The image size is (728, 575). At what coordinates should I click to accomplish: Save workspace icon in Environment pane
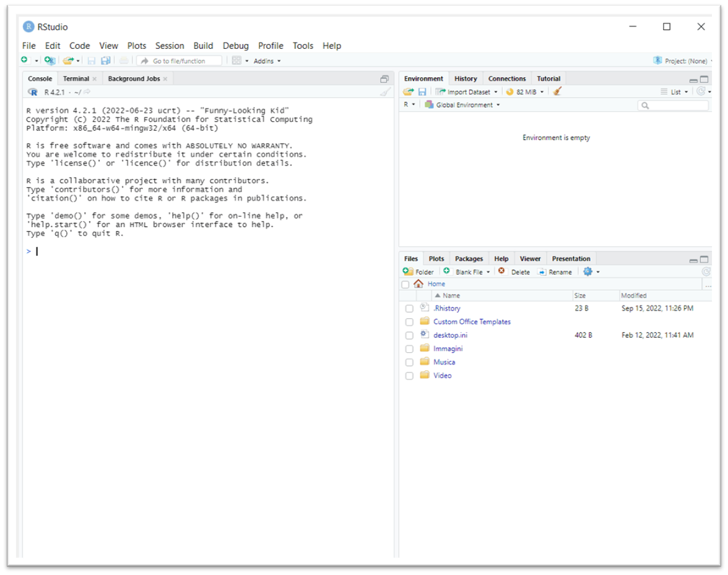(422, 92)
